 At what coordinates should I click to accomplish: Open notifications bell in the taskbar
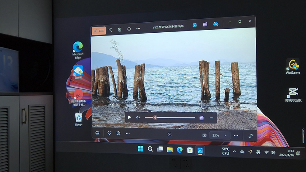click(x=298, y=154)
